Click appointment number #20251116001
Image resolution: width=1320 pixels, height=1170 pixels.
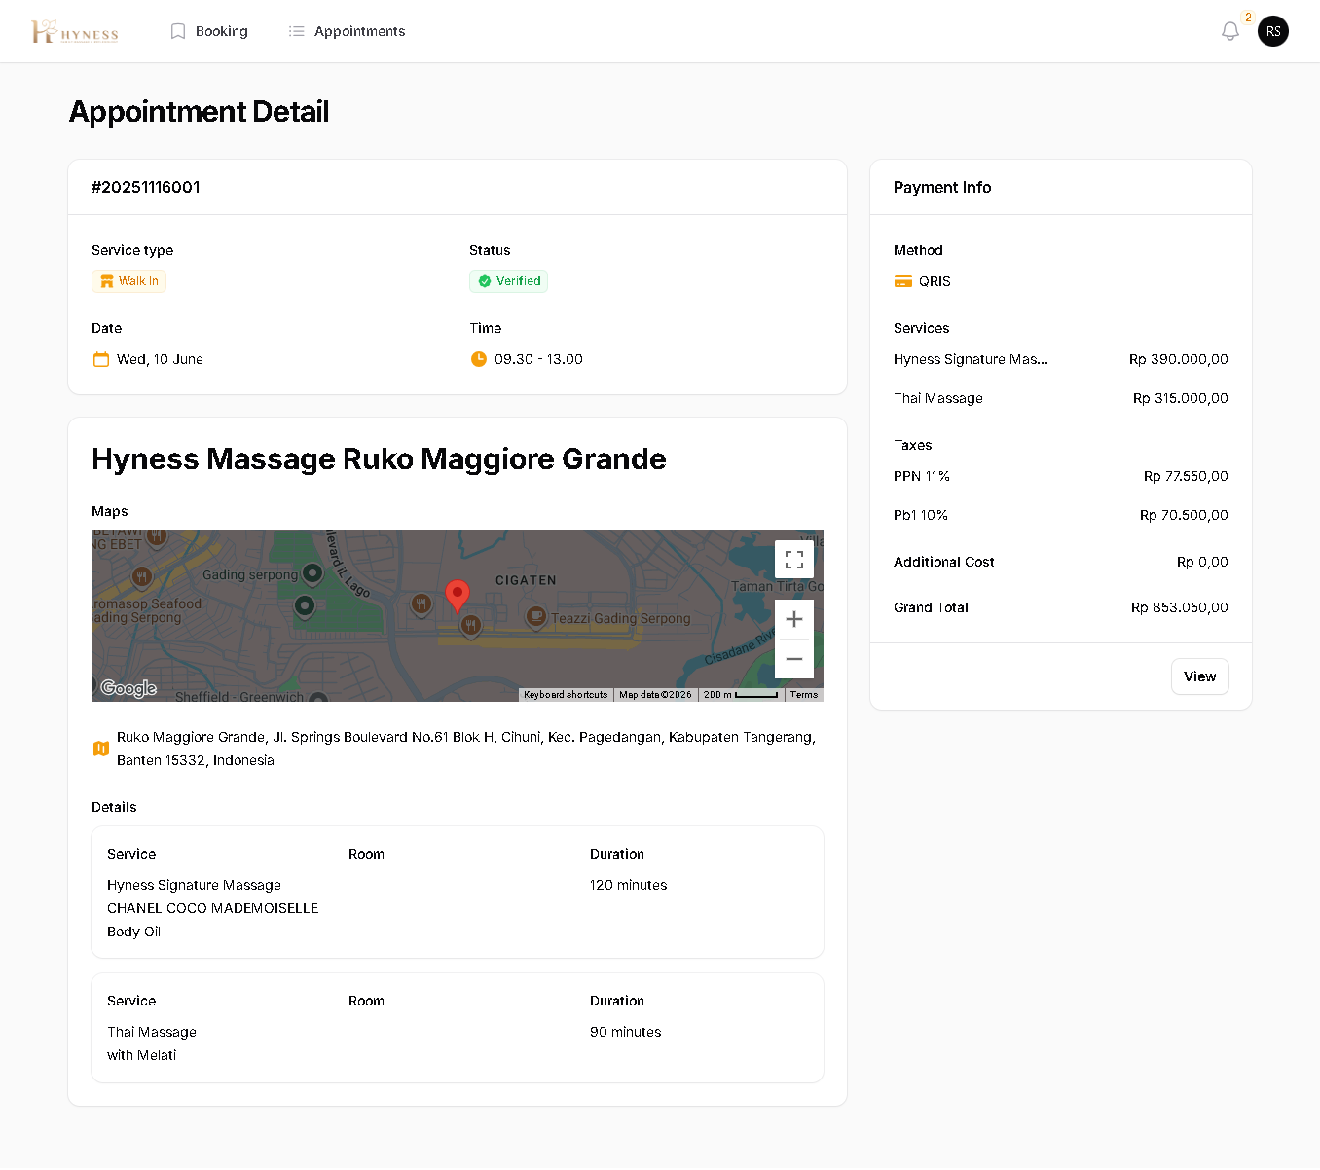146,187
